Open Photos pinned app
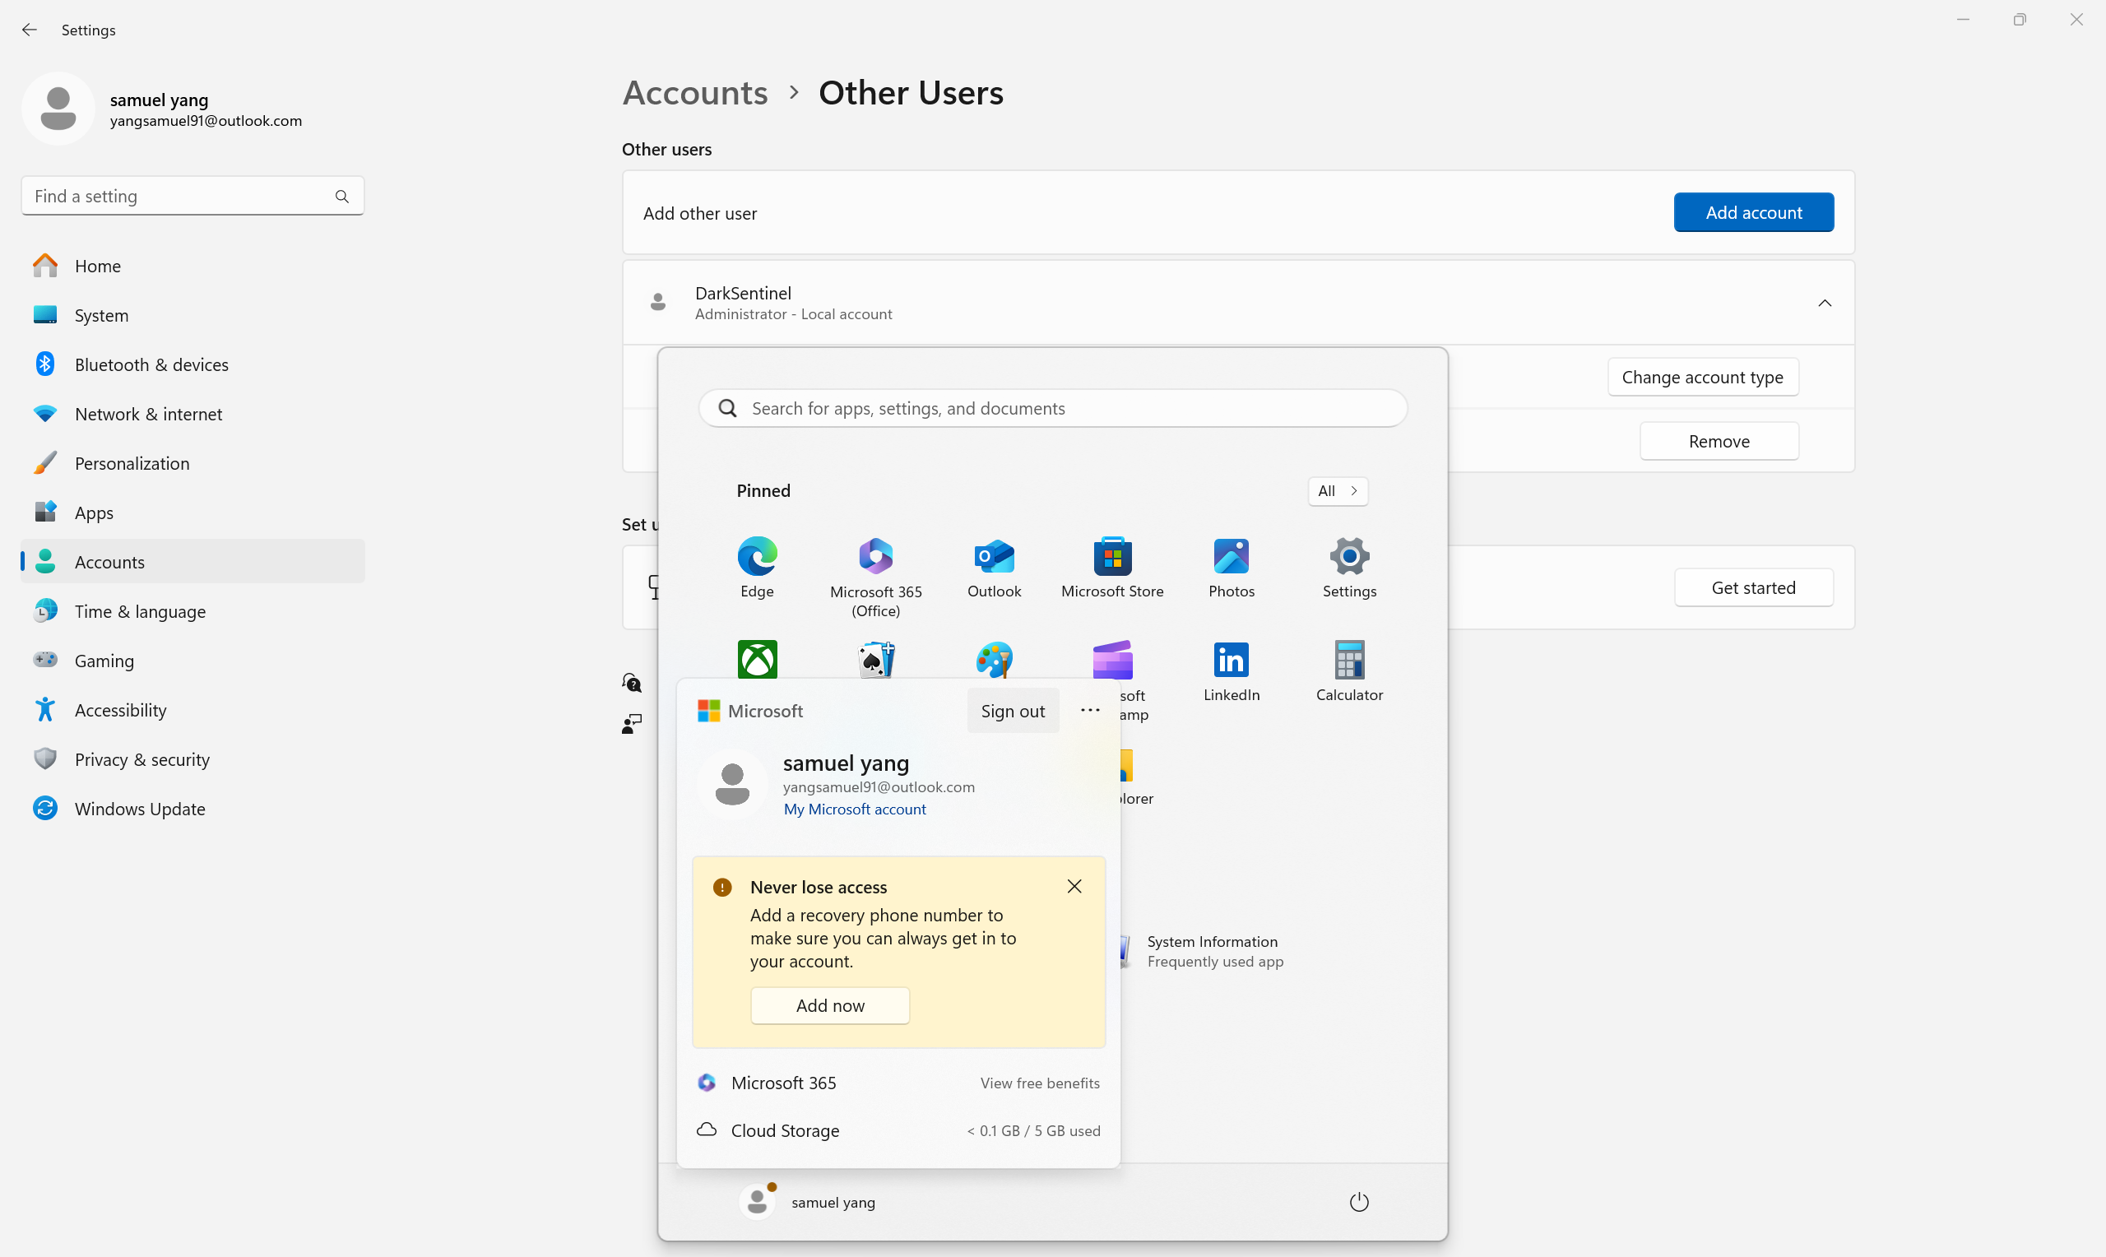 [x=1232, y=567]
